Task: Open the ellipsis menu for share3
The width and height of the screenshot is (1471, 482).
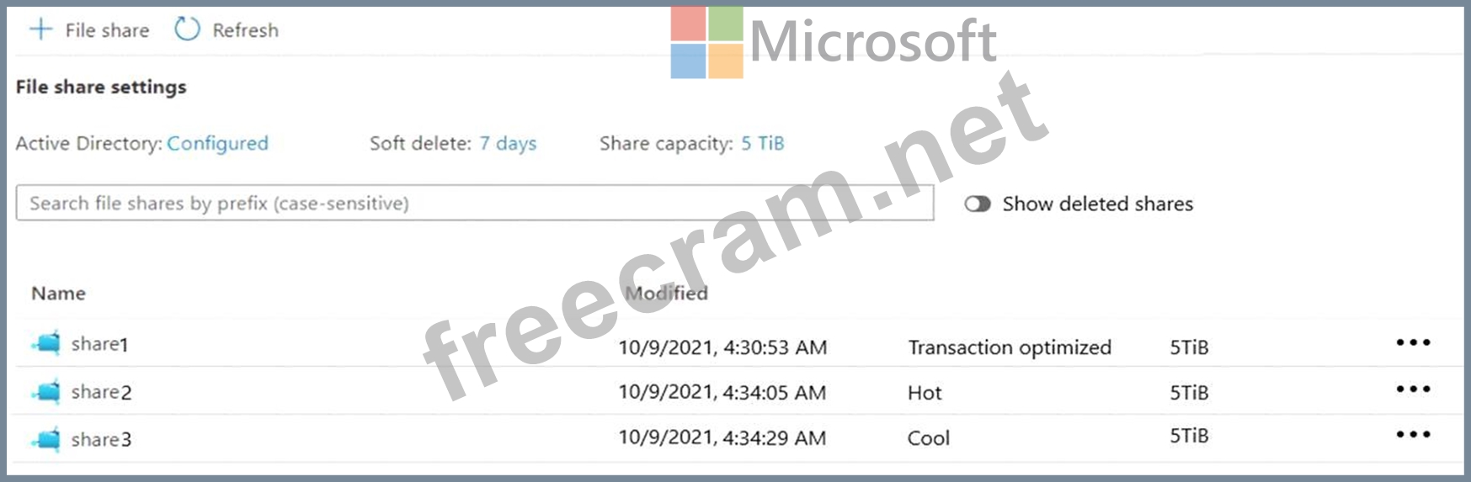Action: click(x=1413, y=435)
